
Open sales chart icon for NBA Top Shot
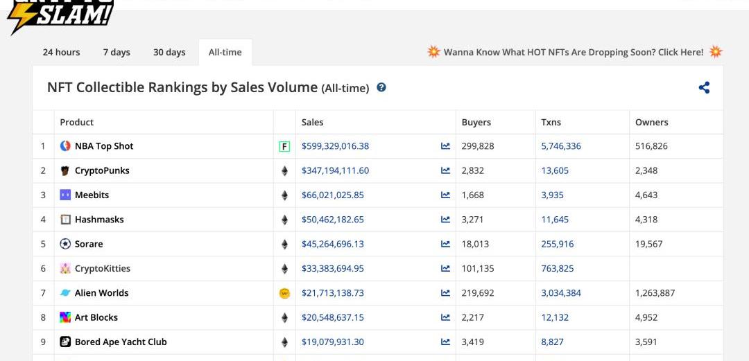point(445,146)
